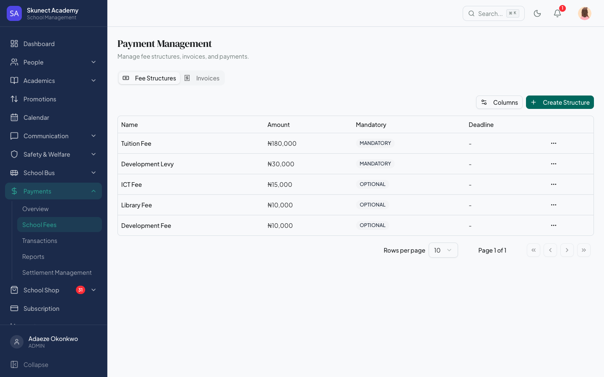The height and width of the screenshot is (377, 604).
Task: Toggle dark mode moon icon
Action: click(x=537, y=13)
